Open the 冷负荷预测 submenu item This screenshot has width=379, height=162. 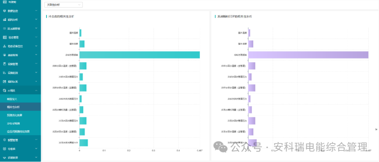(14, 124)
